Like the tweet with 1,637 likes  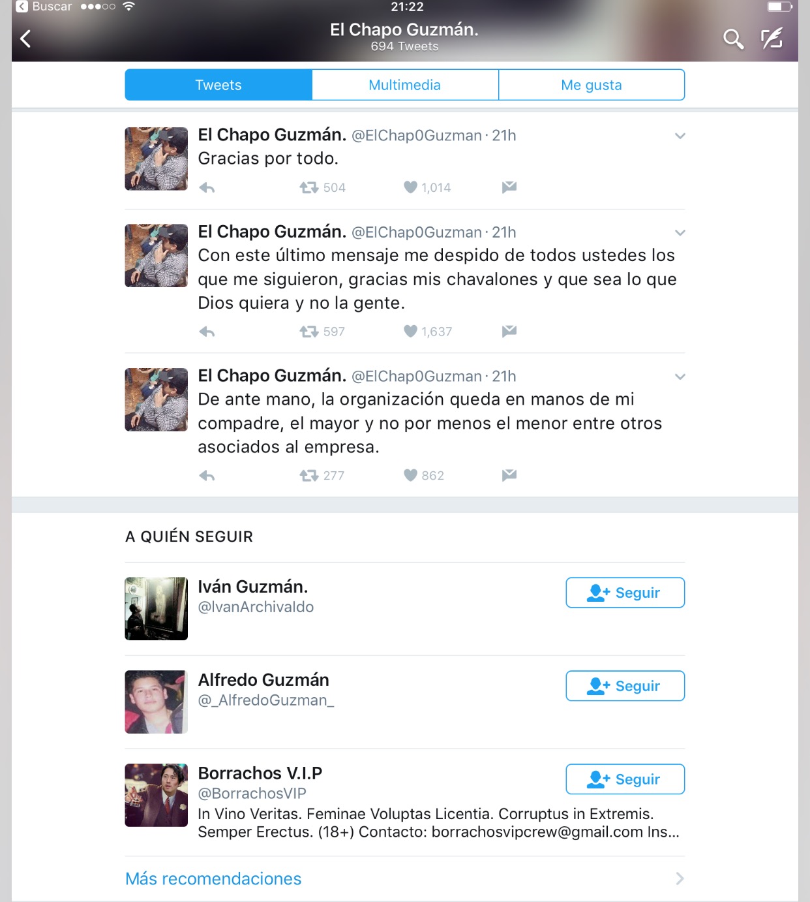[410, 332]
